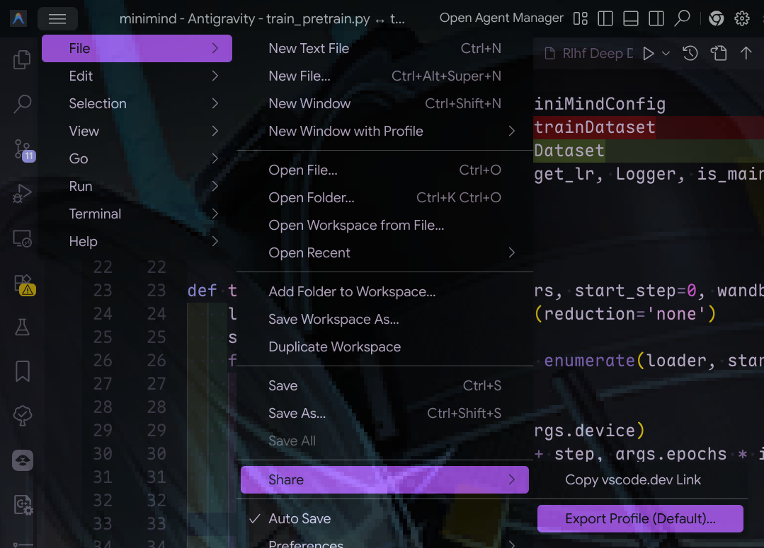Choose Save Workspace As...
The height and width of the screenshot is (548, 764).
point(384,320)
